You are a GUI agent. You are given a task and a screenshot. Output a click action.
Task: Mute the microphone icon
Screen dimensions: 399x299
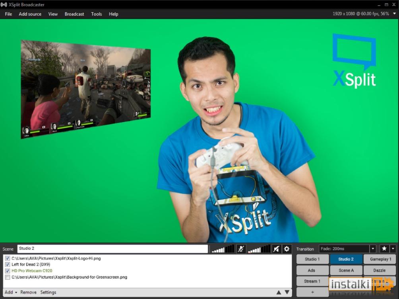(241, 249)
